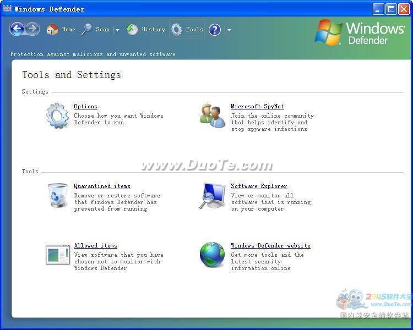Viewport: 413px width, 330px height.
Task: Expand the Help dropdown arrow
Action: [229, 30]
